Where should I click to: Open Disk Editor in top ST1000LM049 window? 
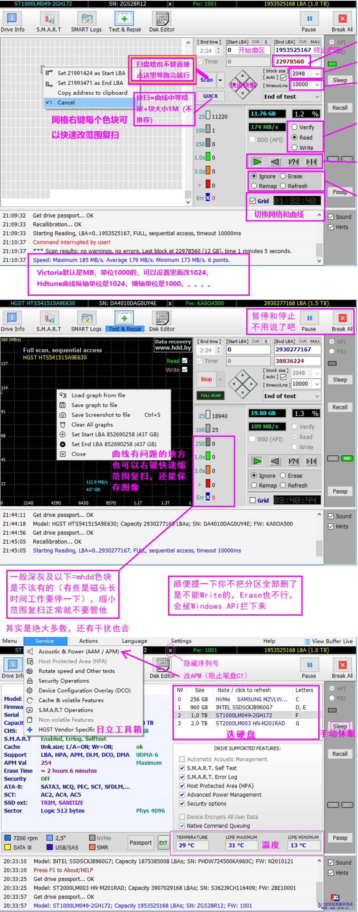[162, 22]
